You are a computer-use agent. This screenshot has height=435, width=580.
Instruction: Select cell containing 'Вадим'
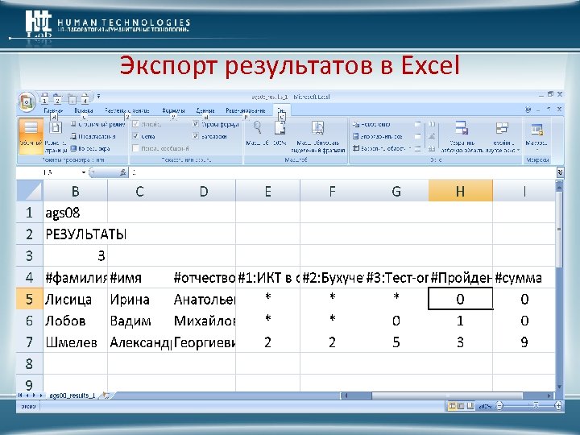(x=139, y=321)
